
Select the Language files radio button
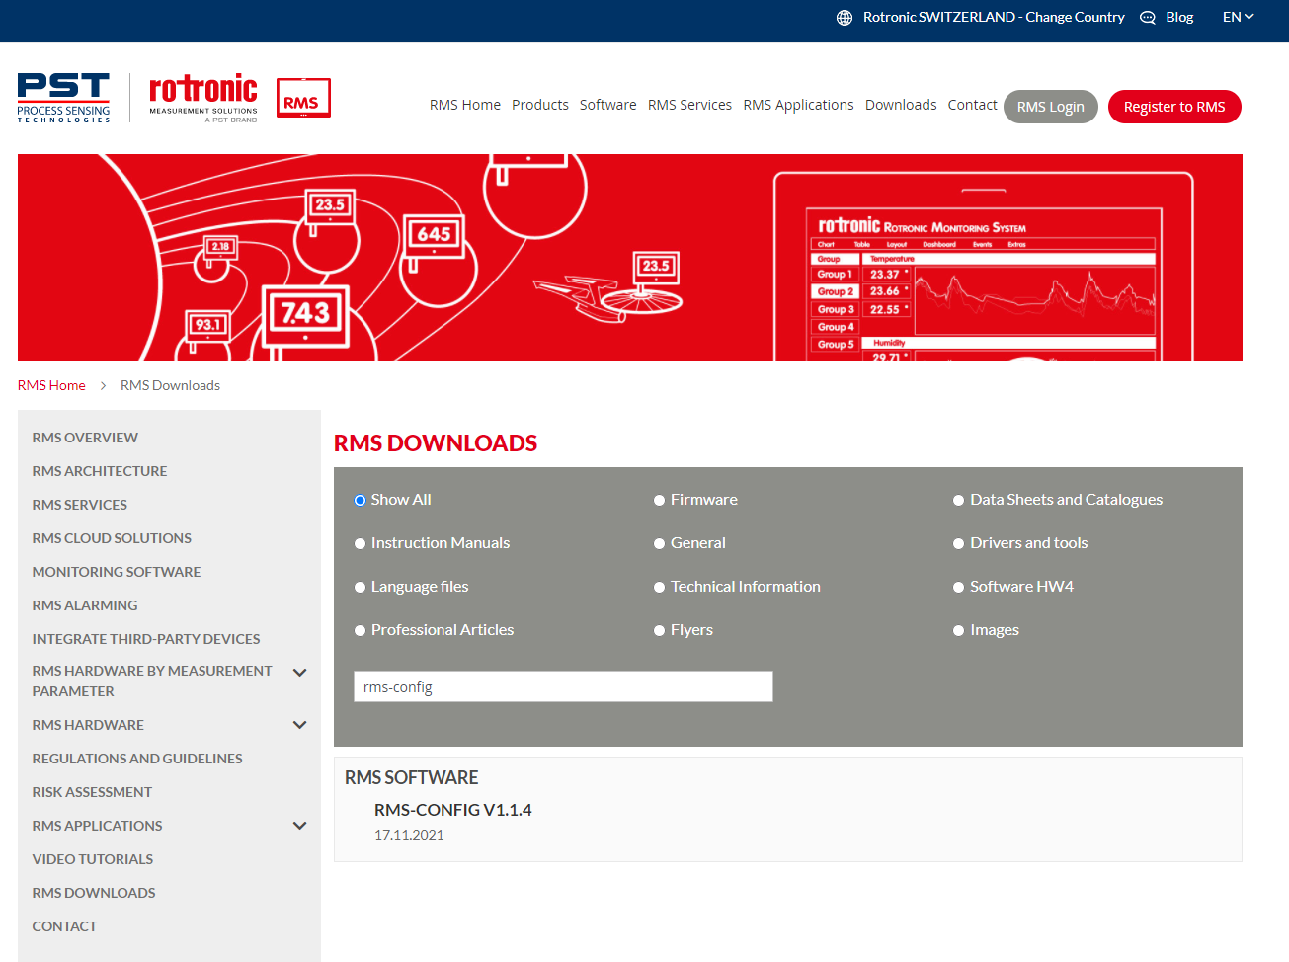(360, 588)
